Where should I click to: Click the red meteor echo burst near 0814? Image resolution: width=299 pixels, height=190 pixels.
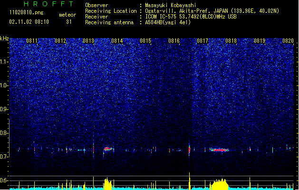coord(108,149)
